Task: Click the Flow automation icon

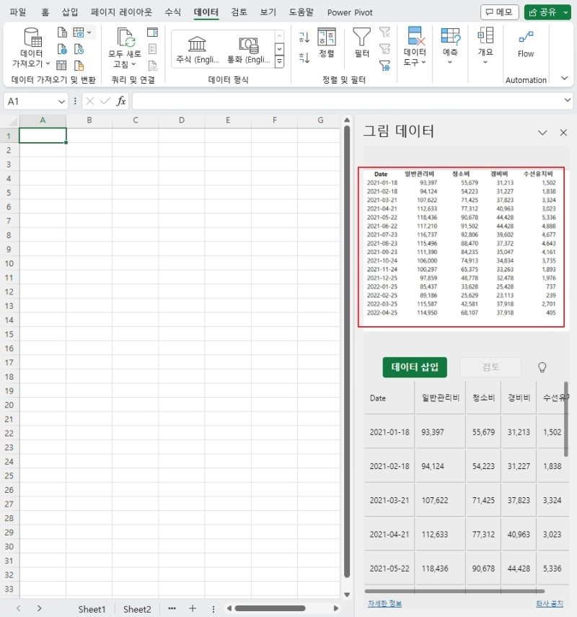Action: [x=526, y=38]
